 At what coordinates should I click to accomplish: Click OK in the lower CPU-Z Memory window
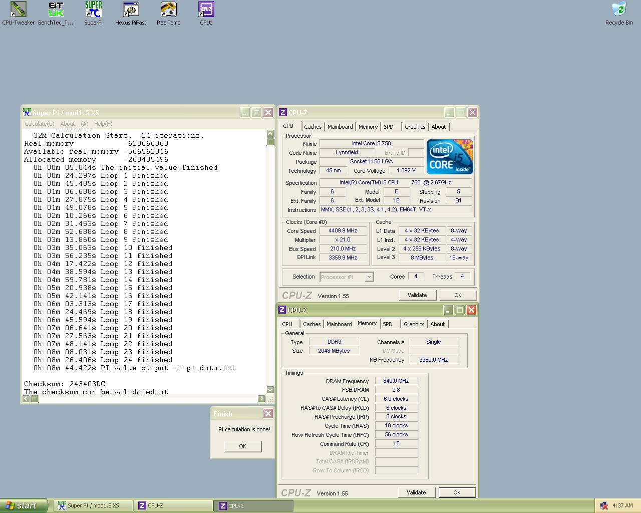[457, 492]
